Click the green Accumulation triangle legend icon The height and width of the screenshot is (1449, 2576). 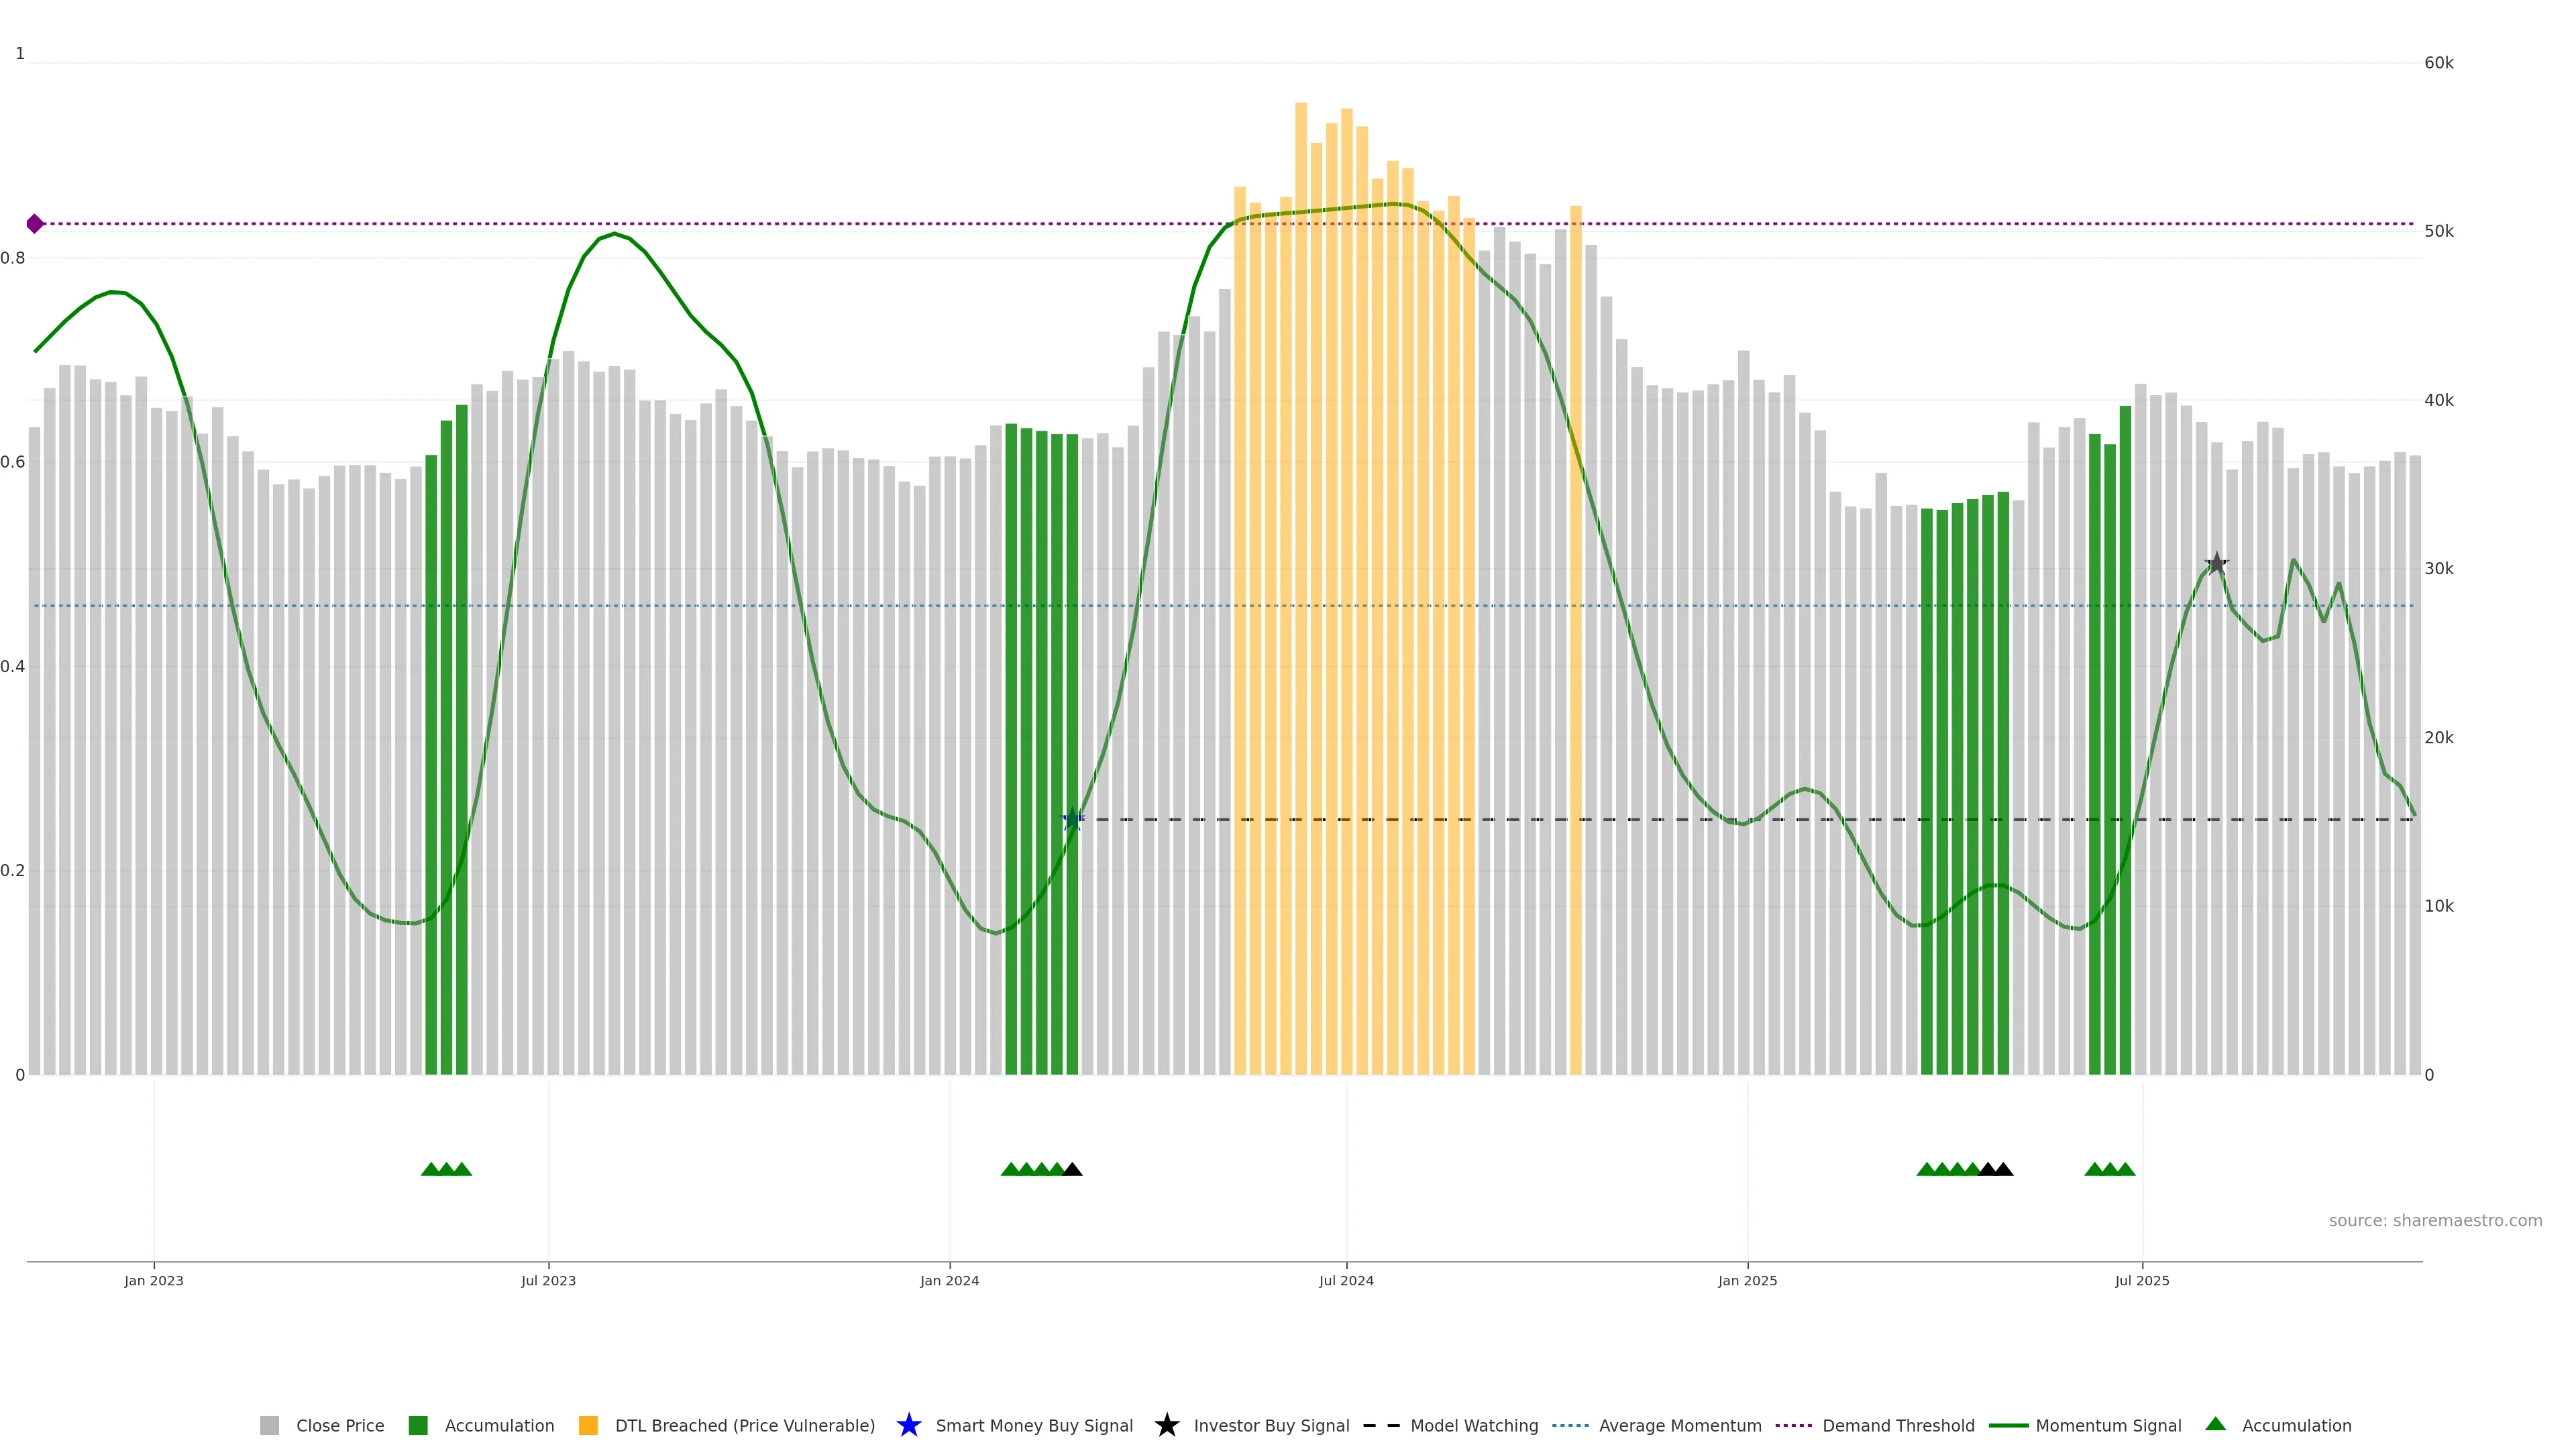pyautogui.click(x=2216, y=1424)
